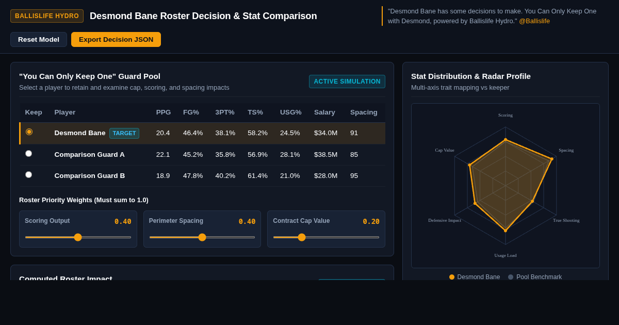Click Comparison Guard B's 18.9 PPG value

(x=163, y=176)
